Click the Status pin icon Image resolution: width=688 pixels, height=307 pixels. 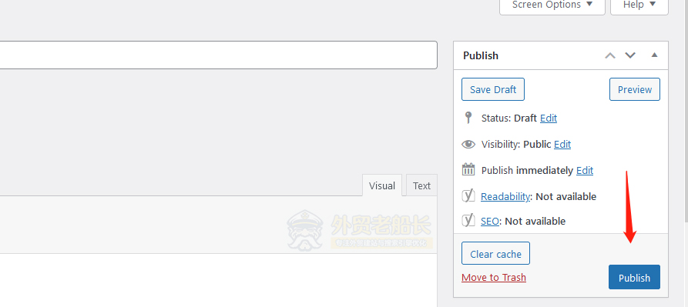[468, 118]
